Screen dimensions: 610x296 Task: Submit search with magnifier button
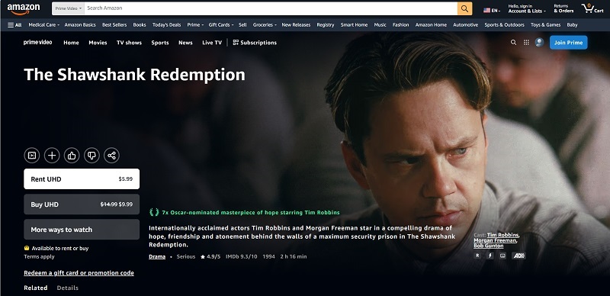[x=464, y=8]
